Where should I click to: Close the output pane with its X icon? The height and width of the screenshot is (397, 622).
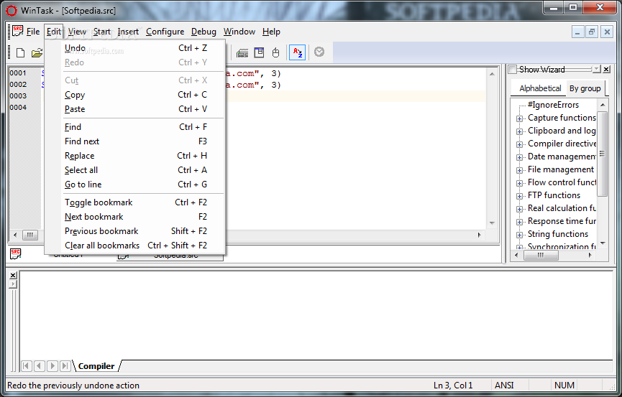(x=13, y=276)
